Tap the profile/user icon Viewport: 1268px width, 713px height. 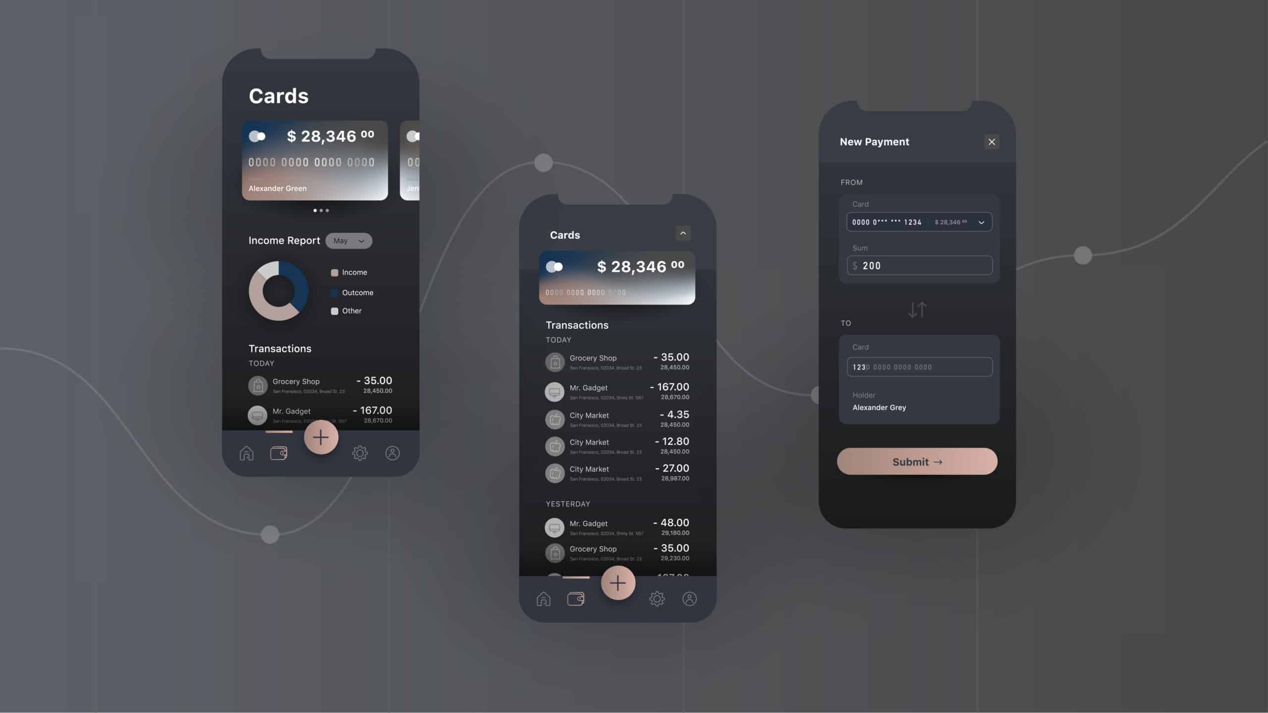point(690,599)
